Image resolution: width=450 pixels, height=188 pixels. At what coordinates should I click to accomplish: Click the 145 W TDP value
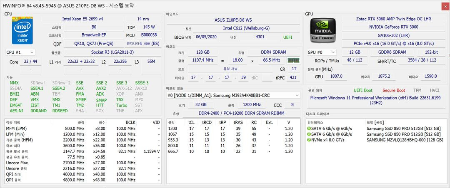[x=149, y=27]
